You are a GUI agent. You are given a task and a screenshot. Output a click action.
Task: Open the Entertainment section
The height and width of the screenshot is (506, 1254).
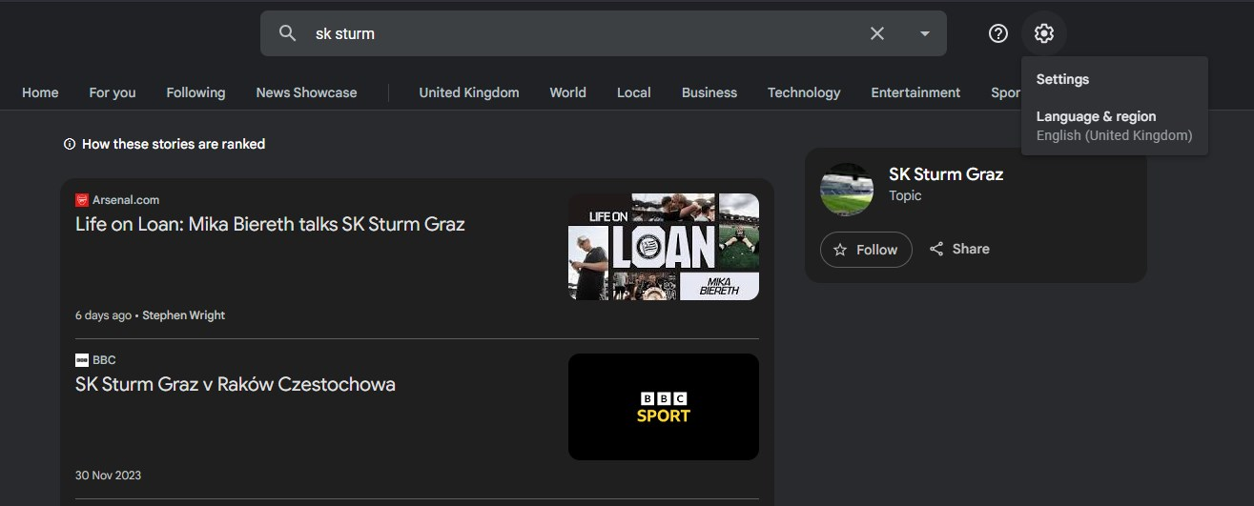pyautogui.click(x=915, y=92)
